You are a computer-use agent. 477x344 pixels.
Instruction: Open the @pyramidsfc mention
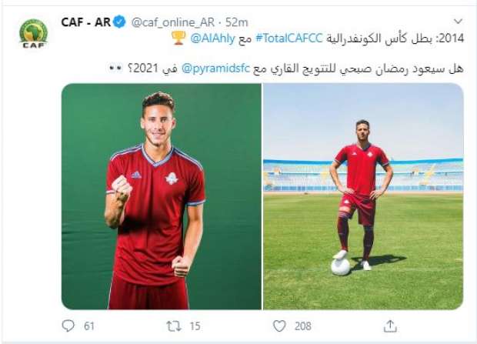215,68
